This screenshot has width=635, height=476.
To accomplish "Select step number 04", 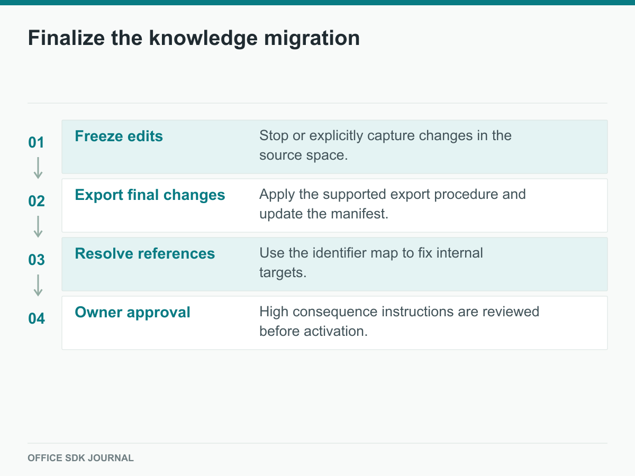I will pos(36,319).
